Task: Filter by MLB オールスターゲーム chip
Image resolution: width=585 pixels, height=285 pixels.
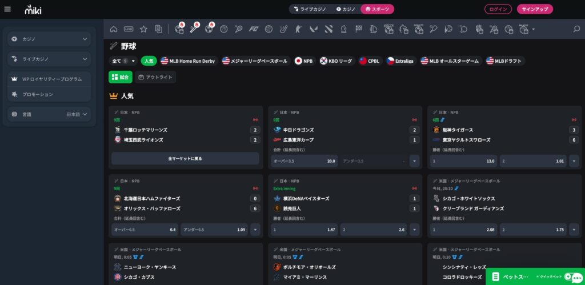Action: pyautogui.click(x=450, y=61)
